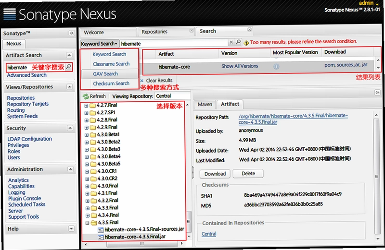385x250 pixels.
Task: Open the Advanced Search link
Action: pyautogui.click(x=26, y=75)
